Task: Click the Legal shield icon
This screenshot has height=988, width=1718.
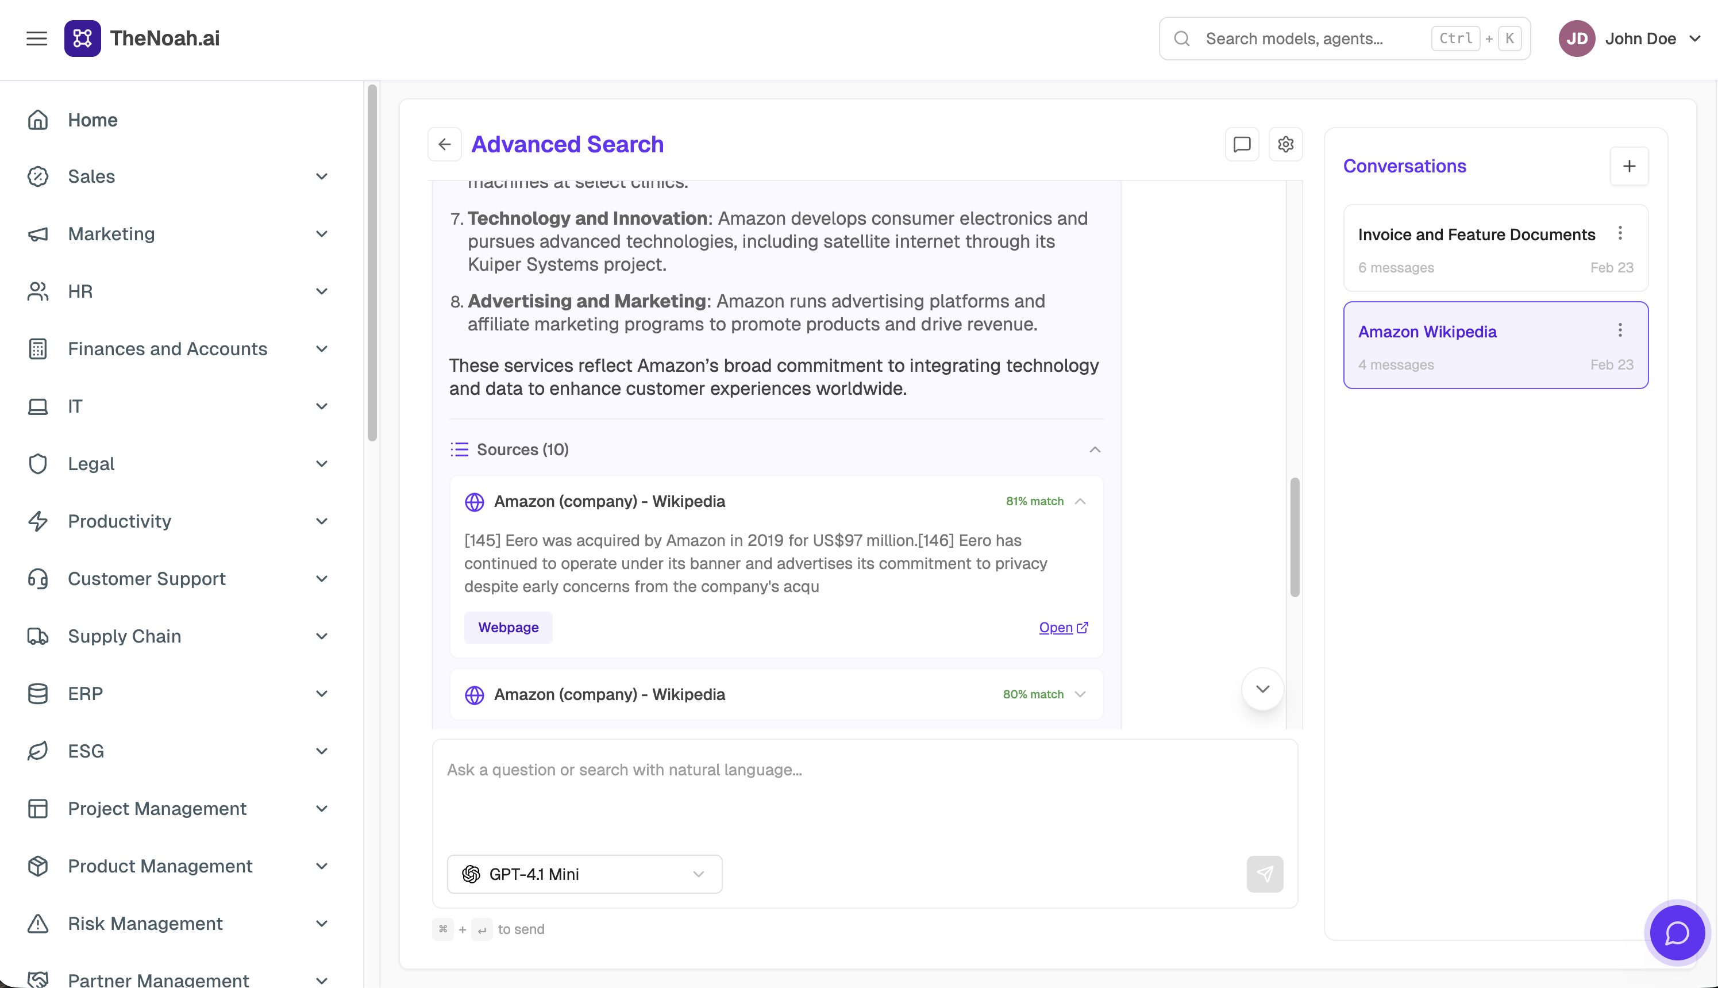Action: point(38,464)
